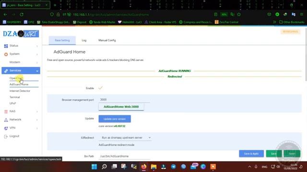The width and height of the screenshot is (307, 172).
Task: Switch to the Log tab
Action: pos(84,40)
